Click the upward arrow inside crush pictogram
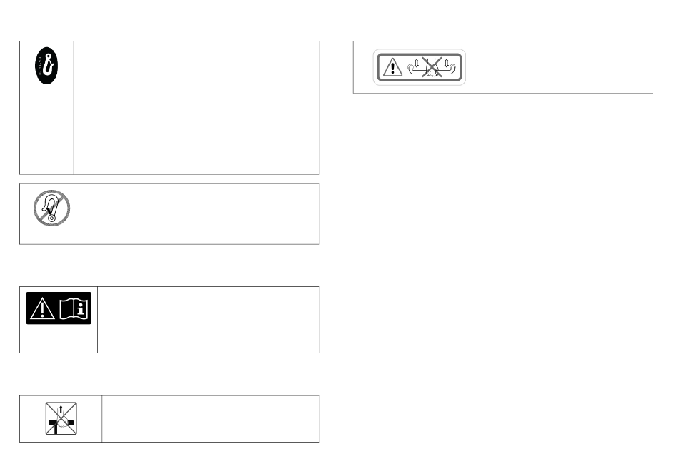 tap(61, 410)
